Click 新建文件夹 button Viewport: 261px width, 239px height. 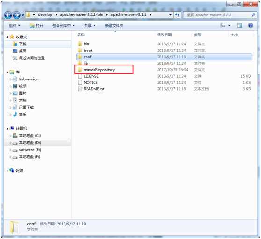[114, 25]
